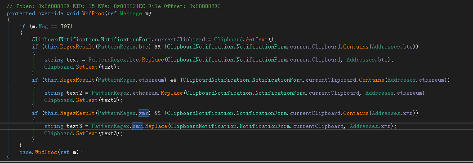Click Addresses at the end of the text3 line
Screen dimensions: 473x163
pyautogui.click(x=364, y=126)
